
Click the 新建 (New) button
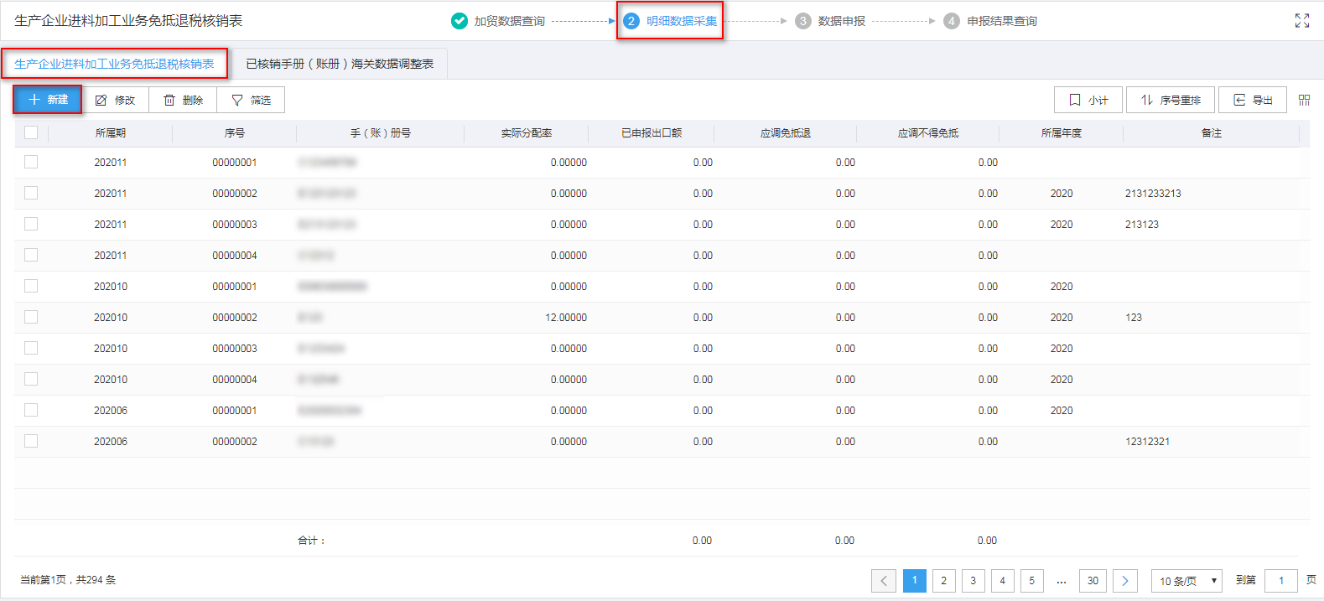pyautogui.click(x=48, y=100)
